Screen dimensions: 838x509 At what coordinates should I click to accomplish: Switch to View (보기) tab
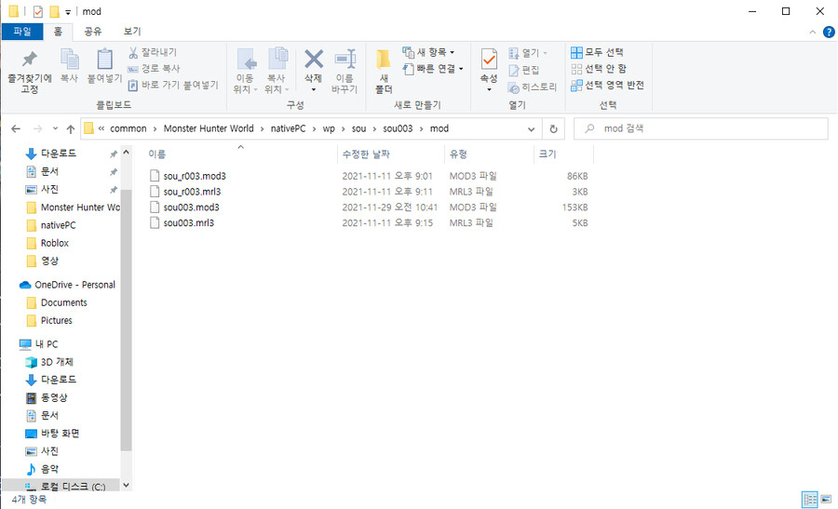point(132,32)
